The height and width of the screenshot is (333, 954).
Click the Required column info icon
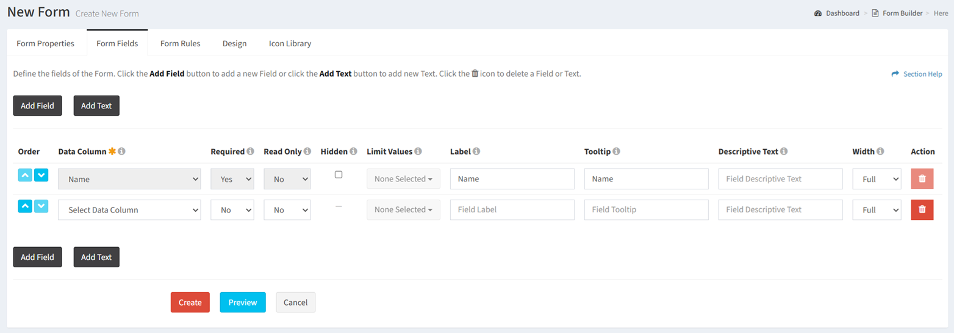(250, 152)
